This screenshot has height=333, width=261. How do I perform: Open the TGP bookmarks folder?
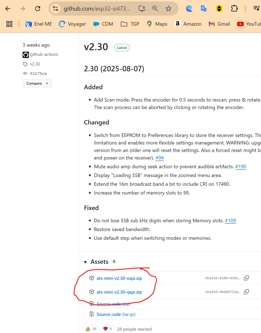pos(130,24)
